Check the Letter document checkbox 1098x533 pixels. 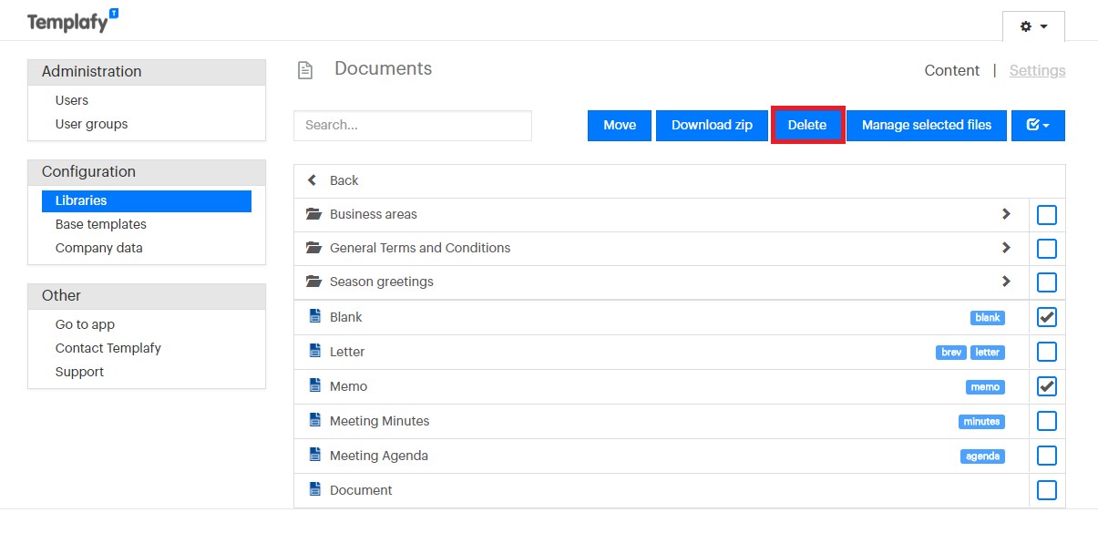pos(1047,352)
